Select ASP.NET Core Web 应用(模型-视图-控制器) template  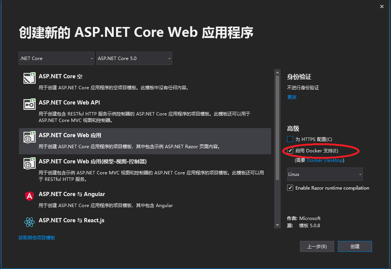click(145, 170)
